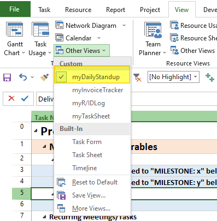Click the Undo arrow icon
The height and width of the screenshot is (221, 217).
(23, 77)
